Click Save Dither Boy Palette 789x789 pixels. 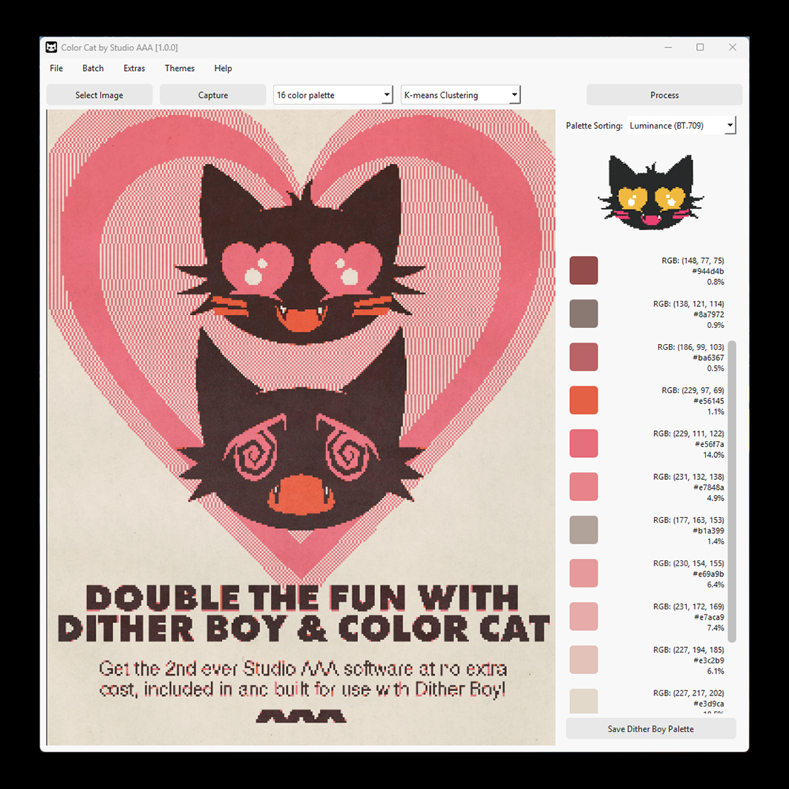click(650, 728)
